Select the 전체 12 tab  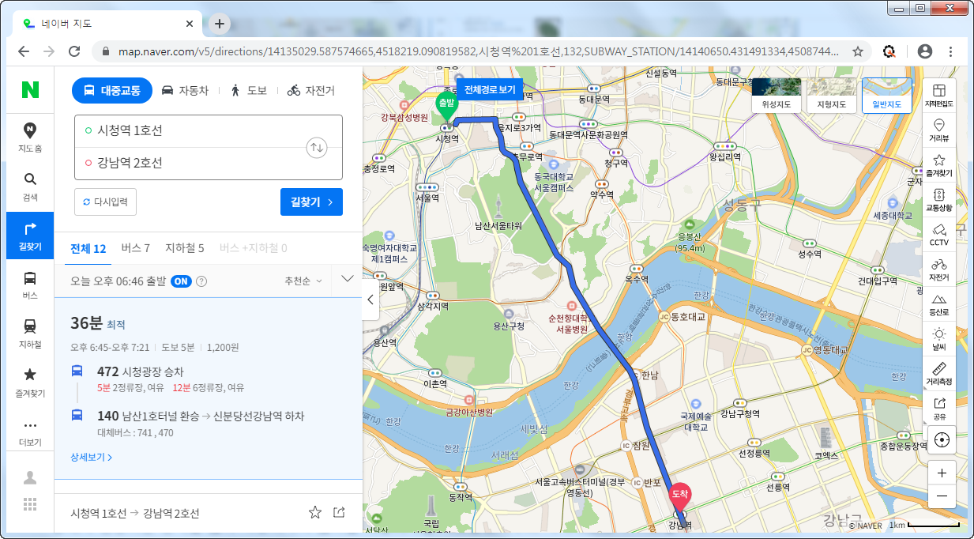(x=88, y=248)
